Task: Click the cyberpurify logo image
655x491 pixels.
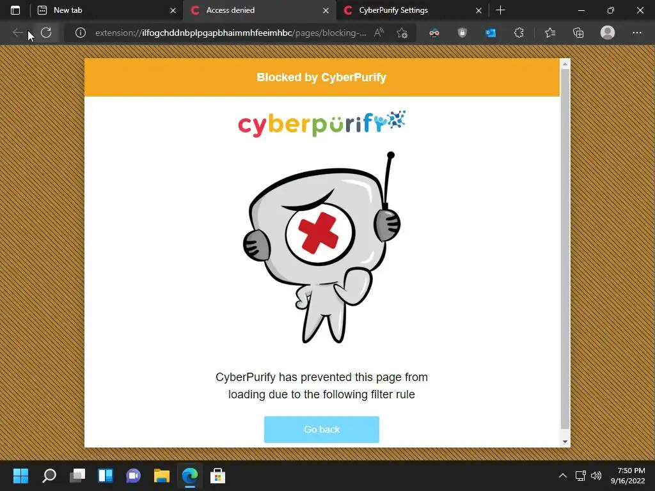Action: (322, 123)
